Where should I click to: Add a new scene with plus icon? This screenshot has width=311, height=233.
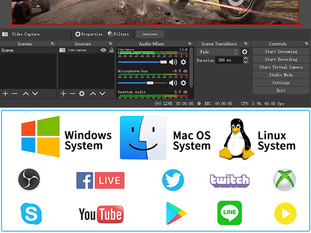click(x=5, y=94)
